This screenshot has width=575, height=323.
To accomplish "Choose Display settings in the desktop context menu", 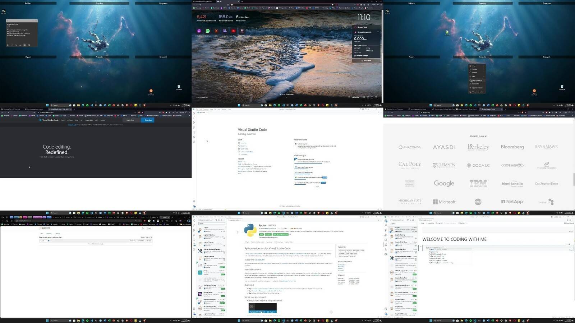I will [477, 80].
